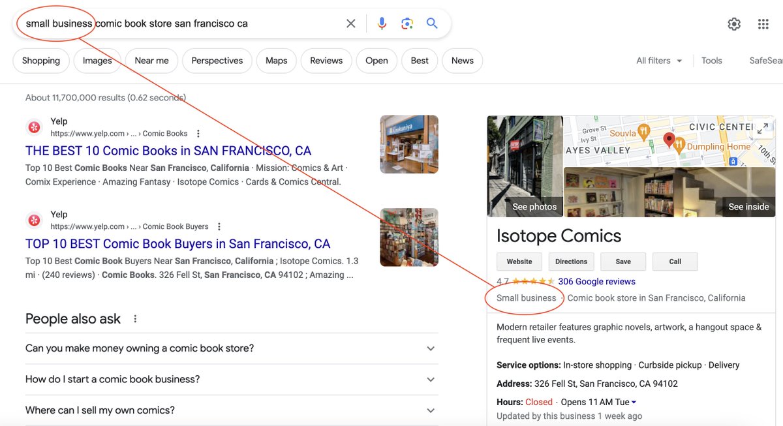Click the Website button for Isotope Comics

[519, 262]
